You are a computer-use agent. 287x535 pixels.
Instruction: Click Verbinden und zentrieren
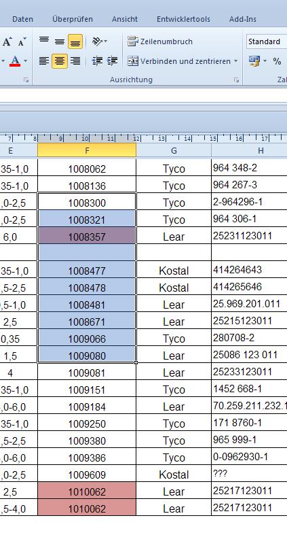click(180, 61)
